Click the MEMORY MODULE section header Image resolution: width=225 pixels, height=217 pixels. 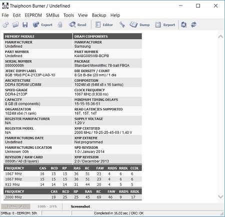tap(38, 36)
